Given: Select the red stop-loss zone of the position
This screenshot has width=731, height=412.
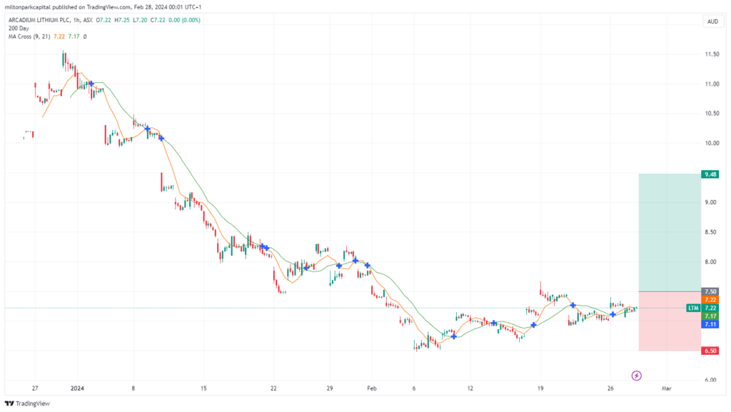Looking at the screenshot, I should [670, 321].
